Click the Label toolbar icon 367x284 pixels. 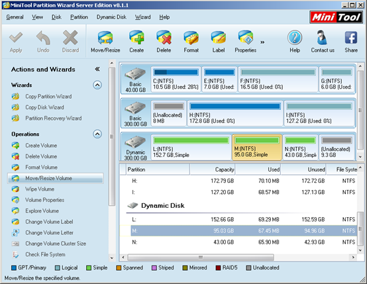[219, 38]
